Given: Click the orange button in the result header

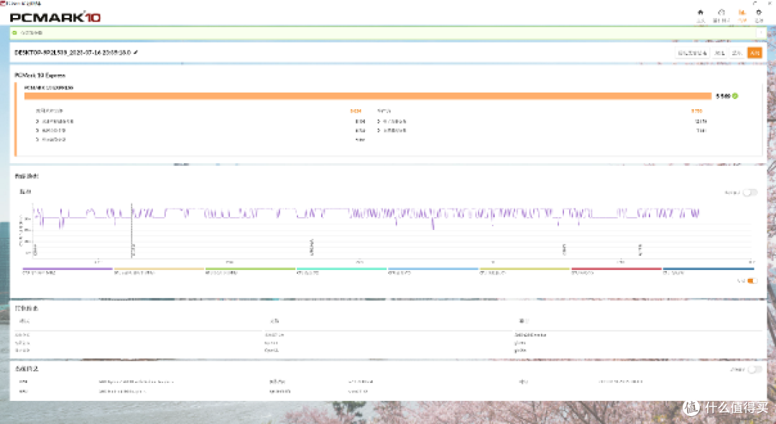Looking at the screenshot, I should pos(754,53).
